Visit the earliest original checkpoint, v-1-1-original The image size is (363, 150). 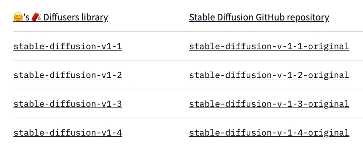[x=269, y=47]
